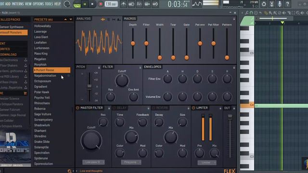Click the pause button in transport bar

[85, 4]
